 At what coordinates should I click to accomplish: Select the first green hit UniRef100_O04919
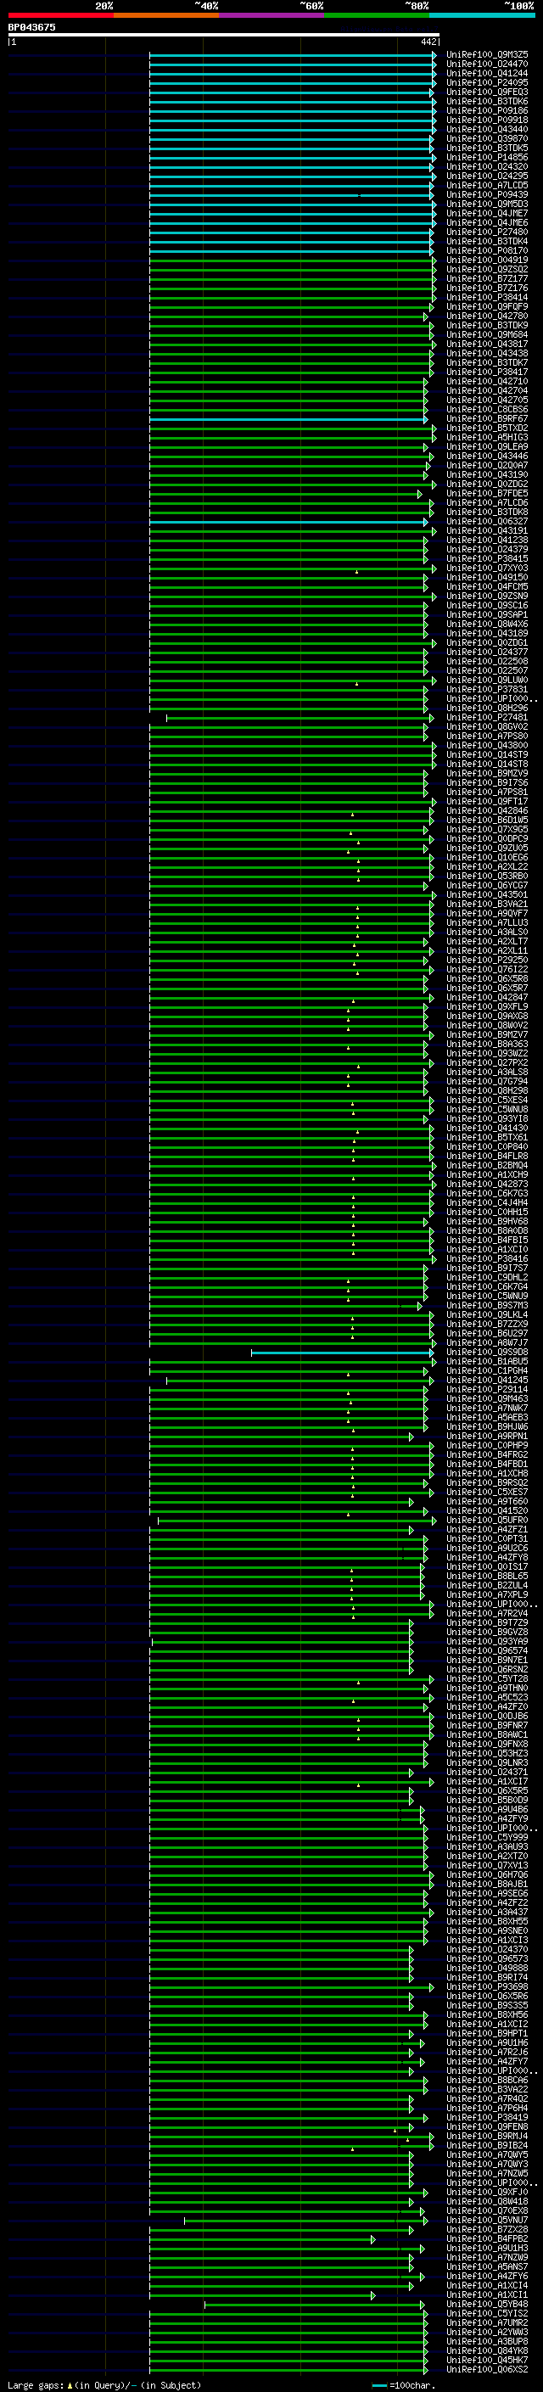tap(487, 260)
